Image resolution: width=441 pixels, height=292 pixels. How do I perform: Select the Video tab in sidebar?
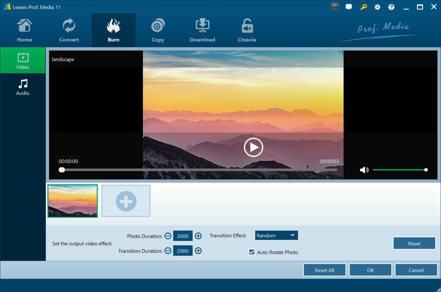[23, 60]
